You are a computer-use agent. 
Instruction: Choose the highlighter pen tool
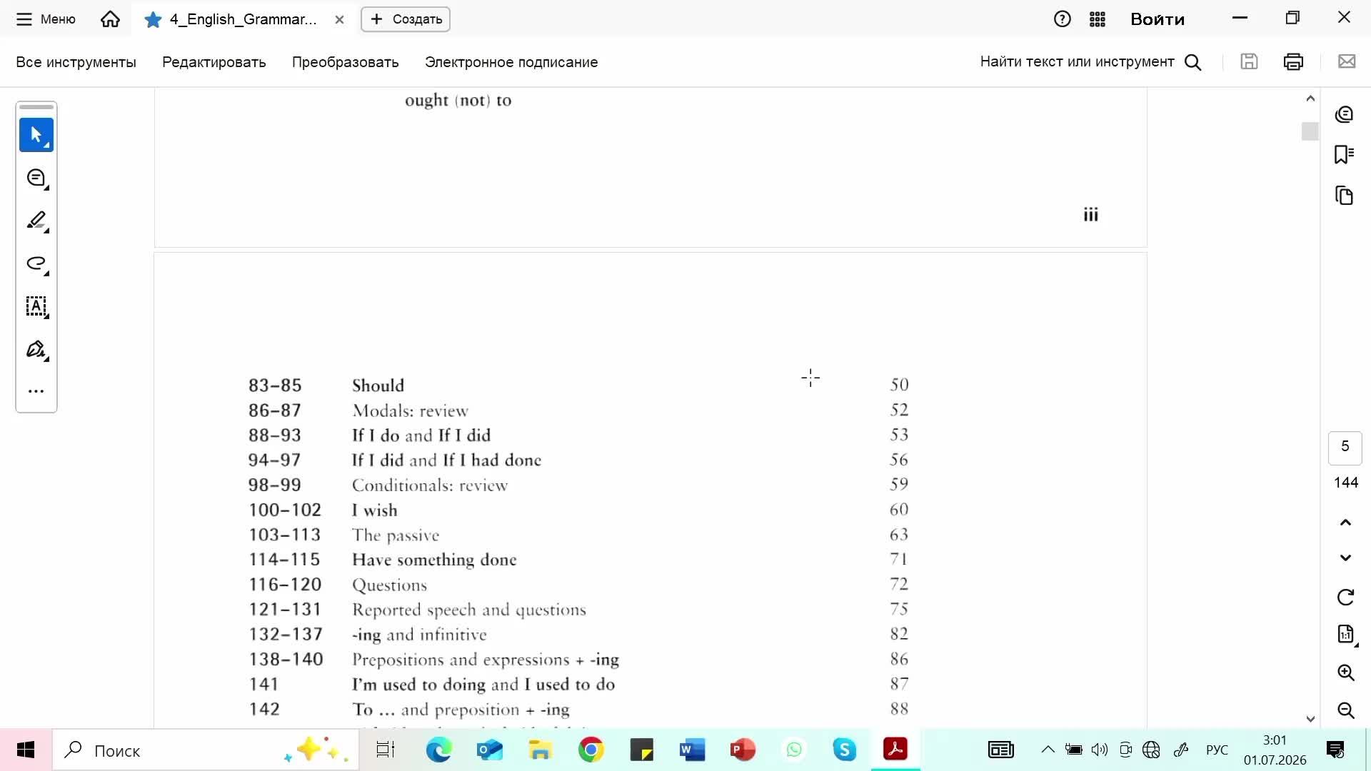[36, 221]
